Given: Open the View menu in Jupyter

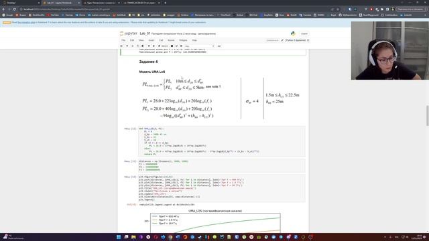Looking at the screenshot, I should tap(141, 40).
